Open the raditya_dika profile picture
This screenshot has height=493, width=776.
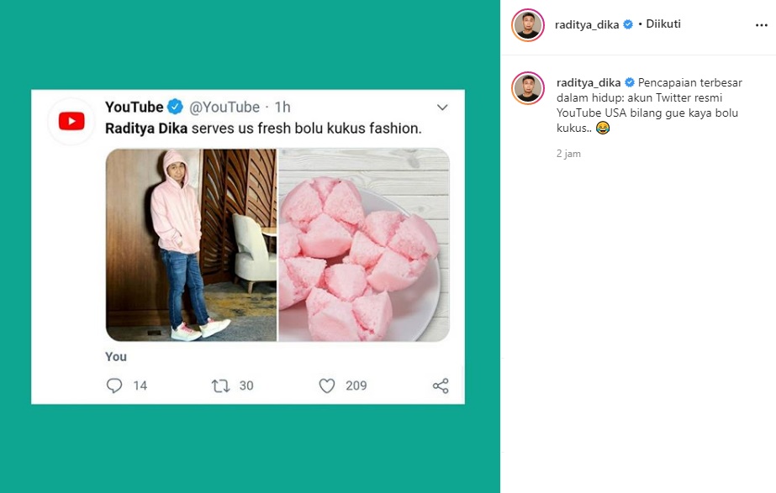[528, 24]
